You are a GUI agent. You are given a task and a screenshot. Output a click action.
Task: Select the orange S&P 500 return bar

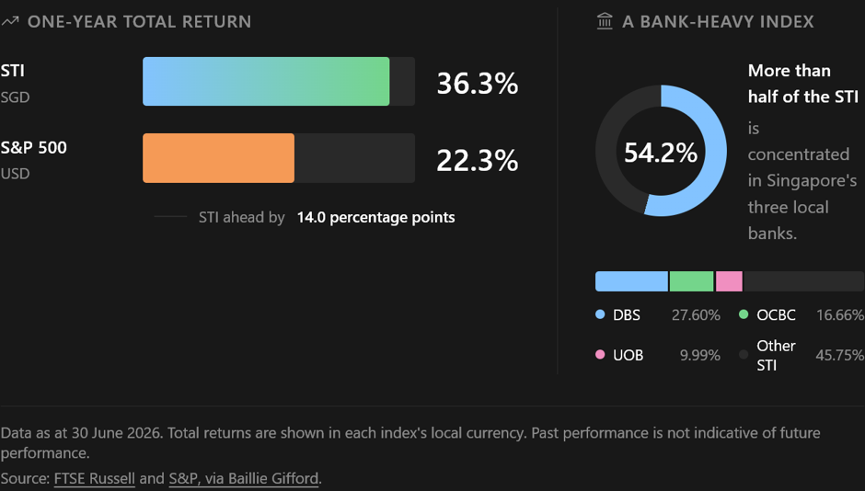[218, 158]
